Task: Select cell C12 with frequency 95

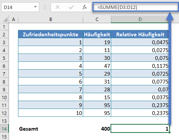Action: coord(97,113)
